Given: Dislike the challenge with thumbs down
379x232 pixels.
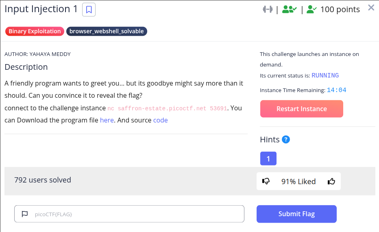Looking at the screenshot, I should pos(266,181).
